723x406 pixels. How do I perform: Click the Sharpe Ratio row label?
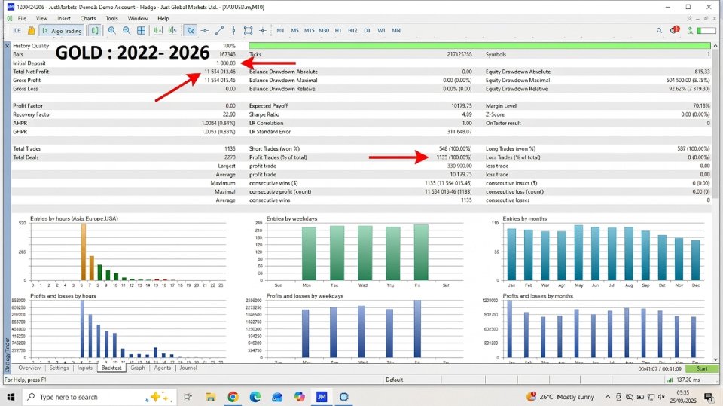click(x=264, y=114)
